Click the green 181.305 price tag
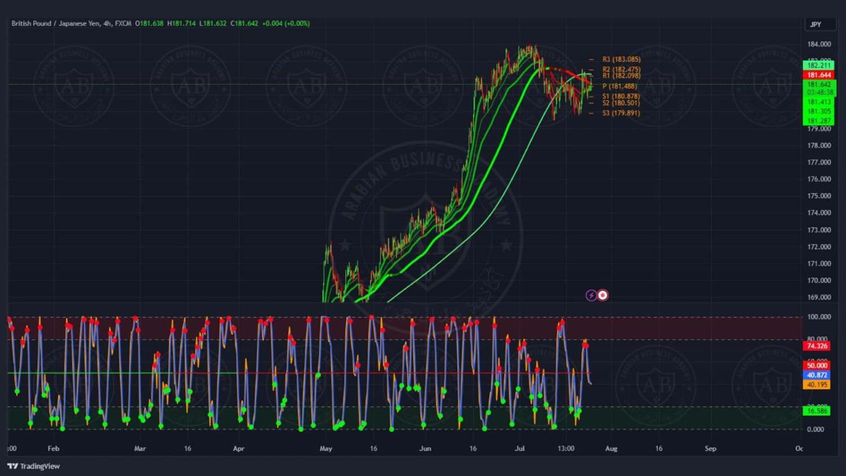 point(819,112)
